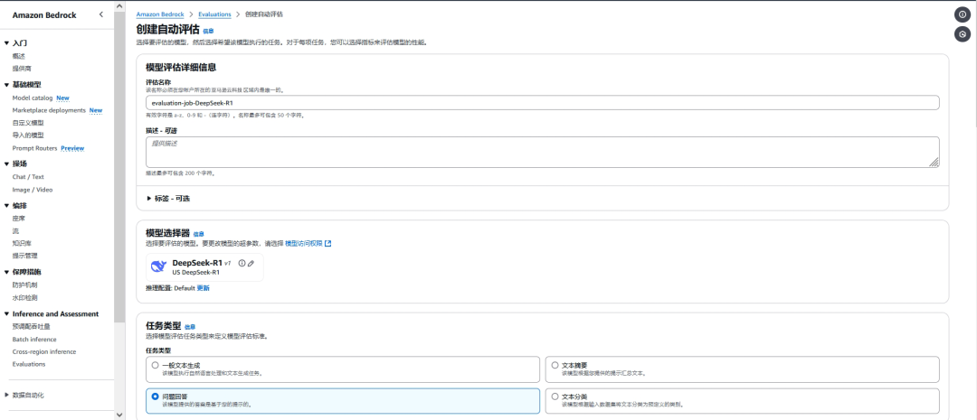The width and height of the screenshot is (977, 420).
Task: Open Evaluations in the sidebar
Action: pyautogui.click(x=29, y=364)
